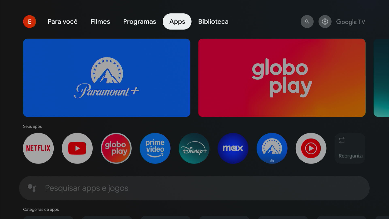Launch Prime Video app

tap(155, 148)
